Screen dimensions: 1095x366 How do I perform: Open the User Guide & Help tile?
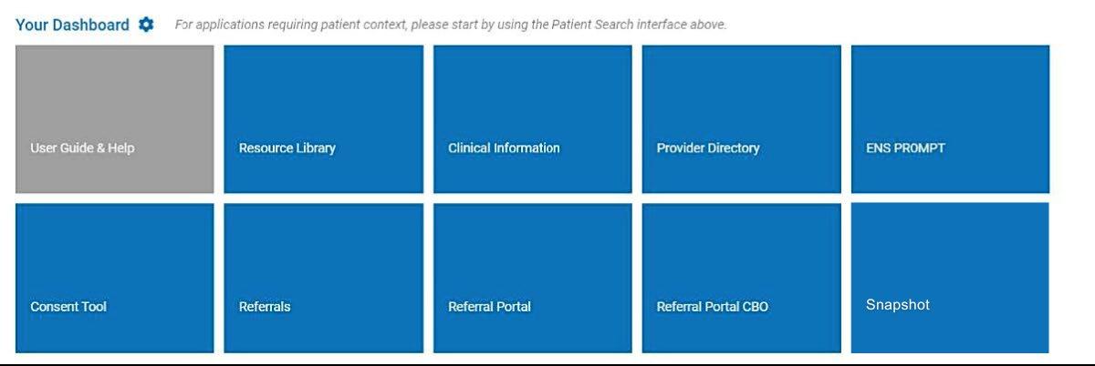(115, 119)
